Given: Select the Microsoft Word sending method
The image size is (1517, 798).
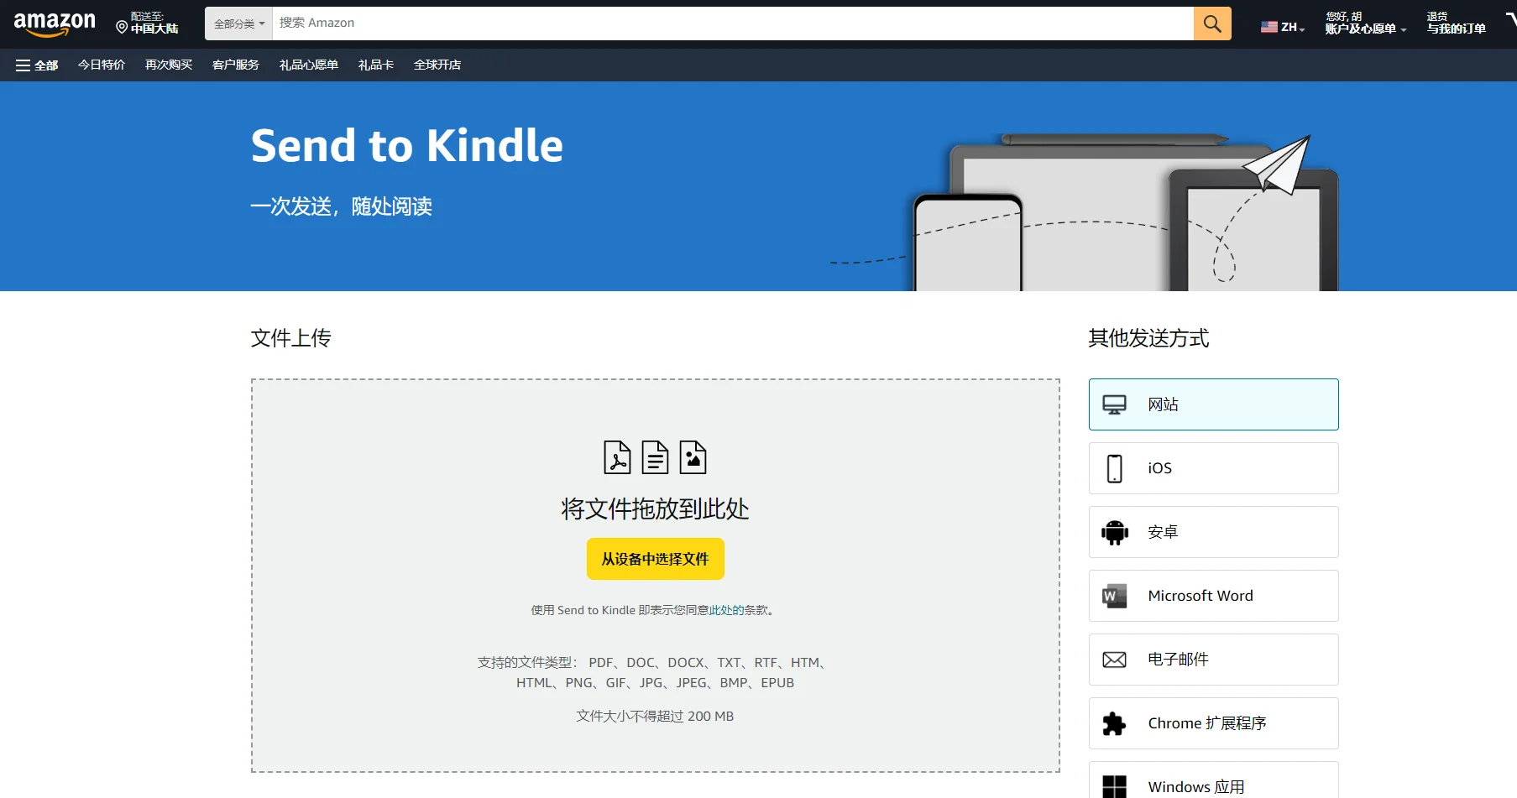Looking at the screenshot, I should click(1214, 596).
